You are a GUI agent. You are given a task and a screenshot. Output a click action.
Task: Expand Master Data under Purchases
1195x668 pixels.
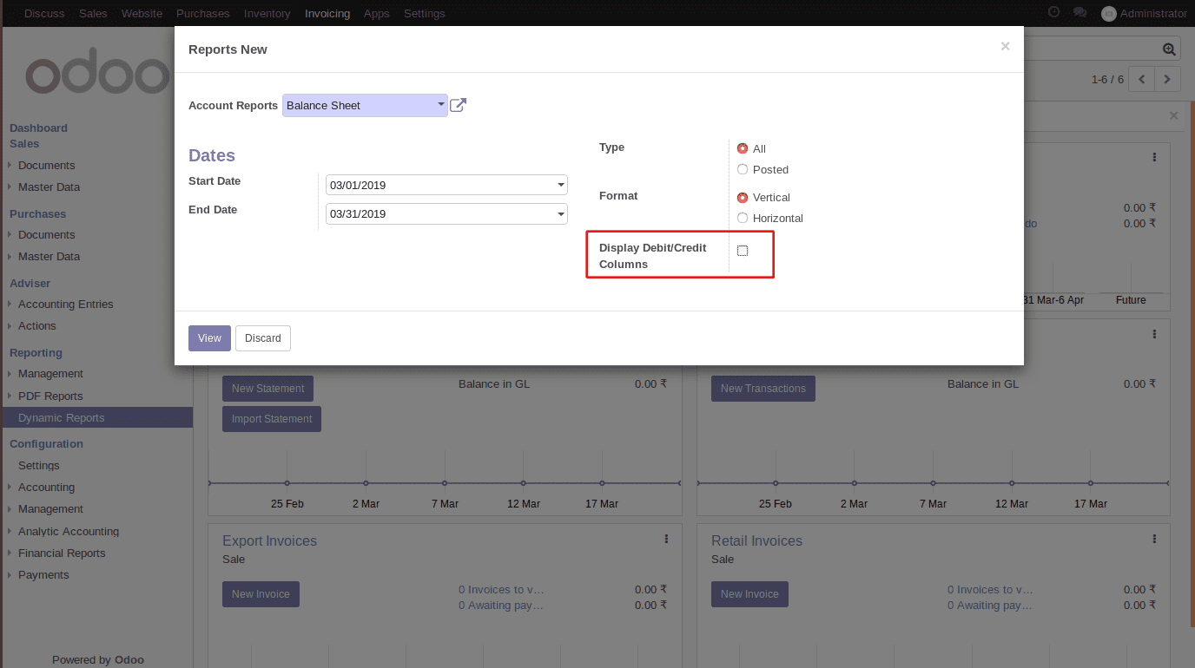49,256
